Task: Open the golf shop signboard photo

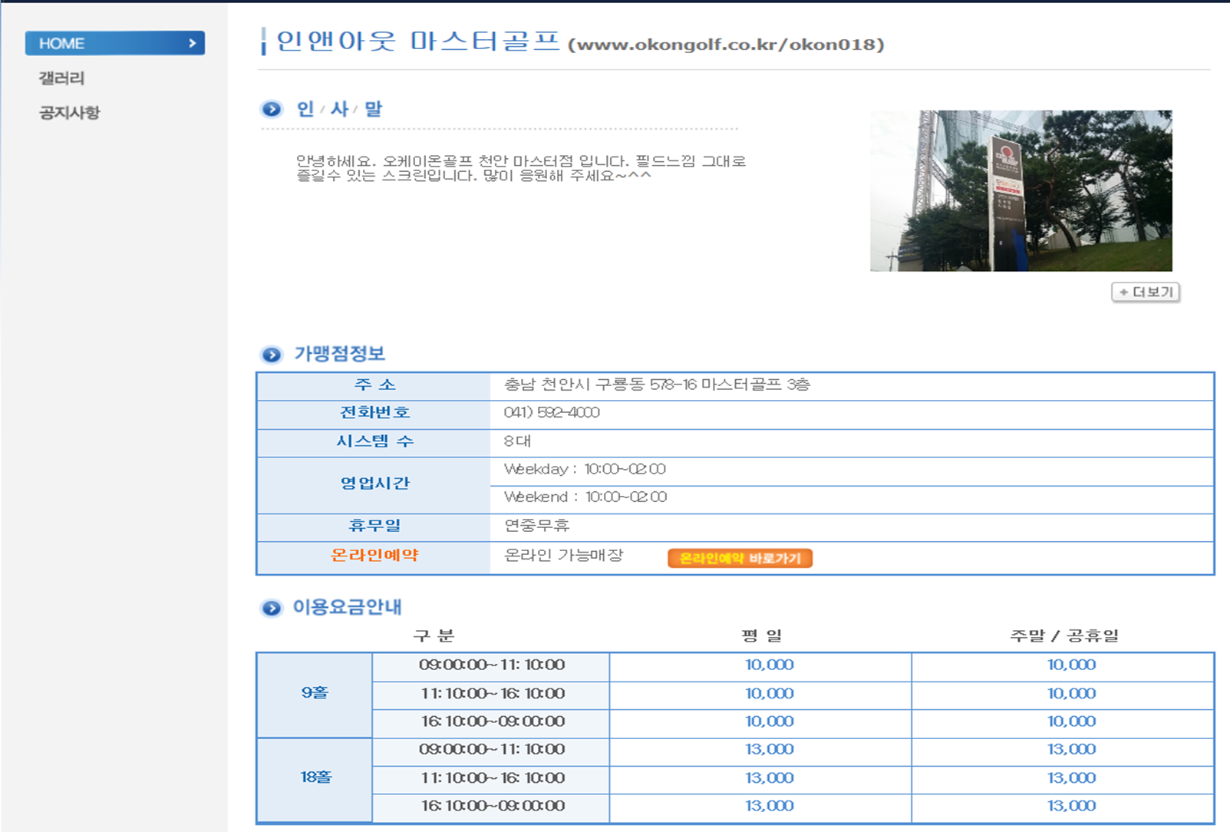Action: pos(1021,190)
